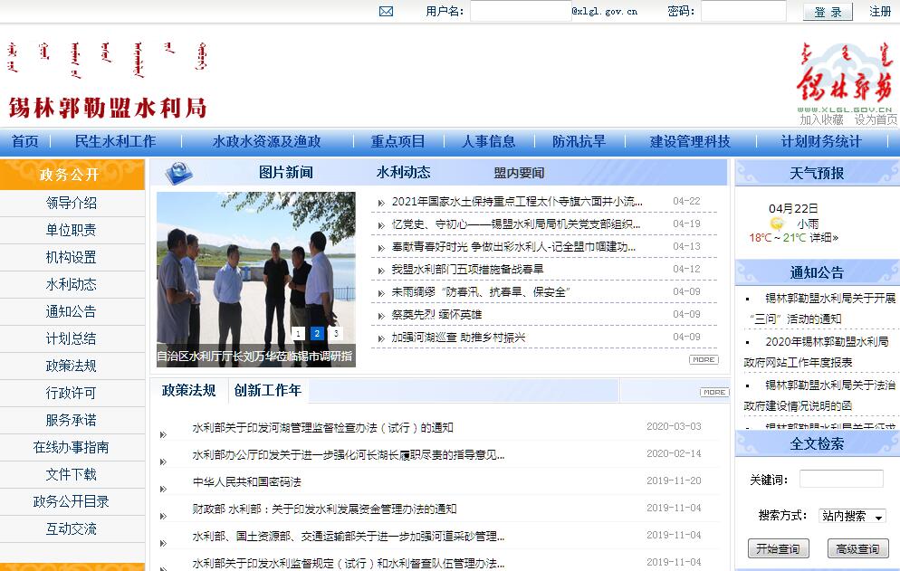Click the blue news globe icon

(178, 172)
